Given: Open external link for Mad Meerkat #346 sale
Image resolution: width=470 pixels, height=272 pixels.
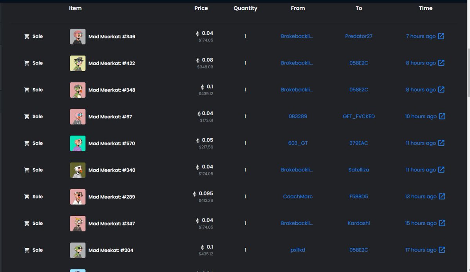Looking at the screenshot, I should (441, 36).
